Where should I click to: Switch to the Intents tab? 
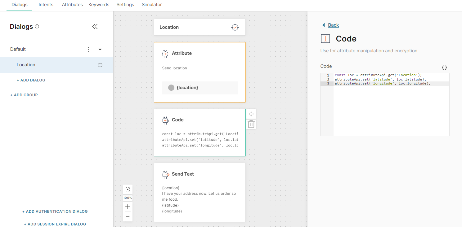point(46,5)
